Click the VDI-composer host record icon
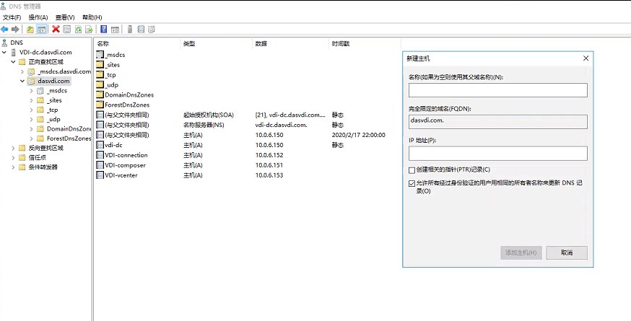 pyautogui.click(x=100, y=165)
